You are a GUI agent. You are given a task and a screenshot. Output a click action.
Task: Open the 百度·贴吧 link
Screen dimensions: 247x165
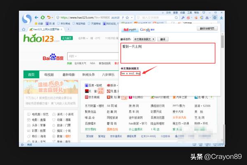(93, 85)
